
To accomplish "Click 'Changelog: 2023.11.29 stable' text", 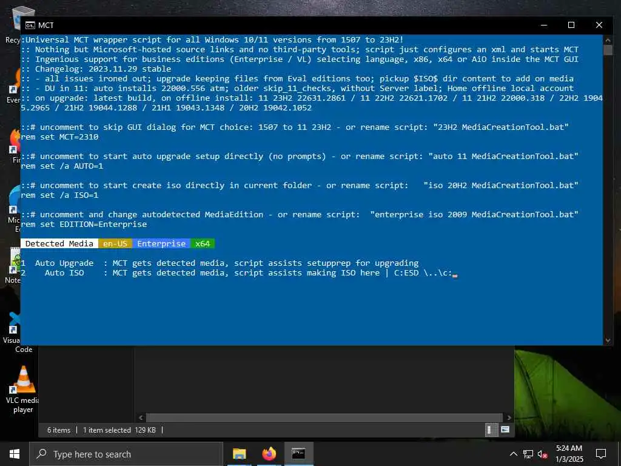I will (103, 69).
